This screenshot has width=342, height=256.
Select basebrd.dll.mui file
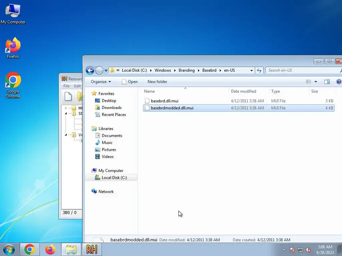pyautogui.click(x=238, y=101)
